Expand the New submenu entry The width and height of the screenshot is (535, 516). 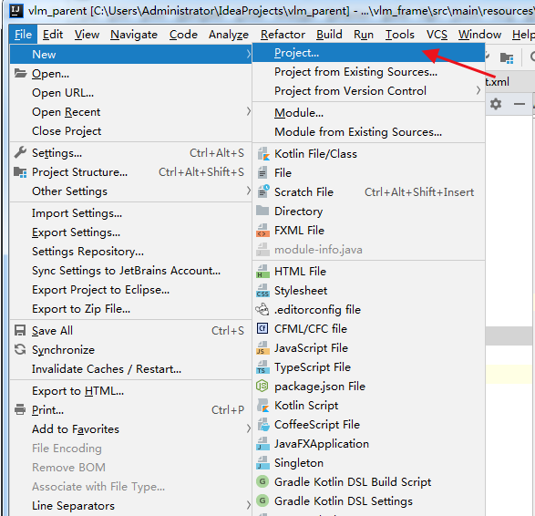[131, 55]
